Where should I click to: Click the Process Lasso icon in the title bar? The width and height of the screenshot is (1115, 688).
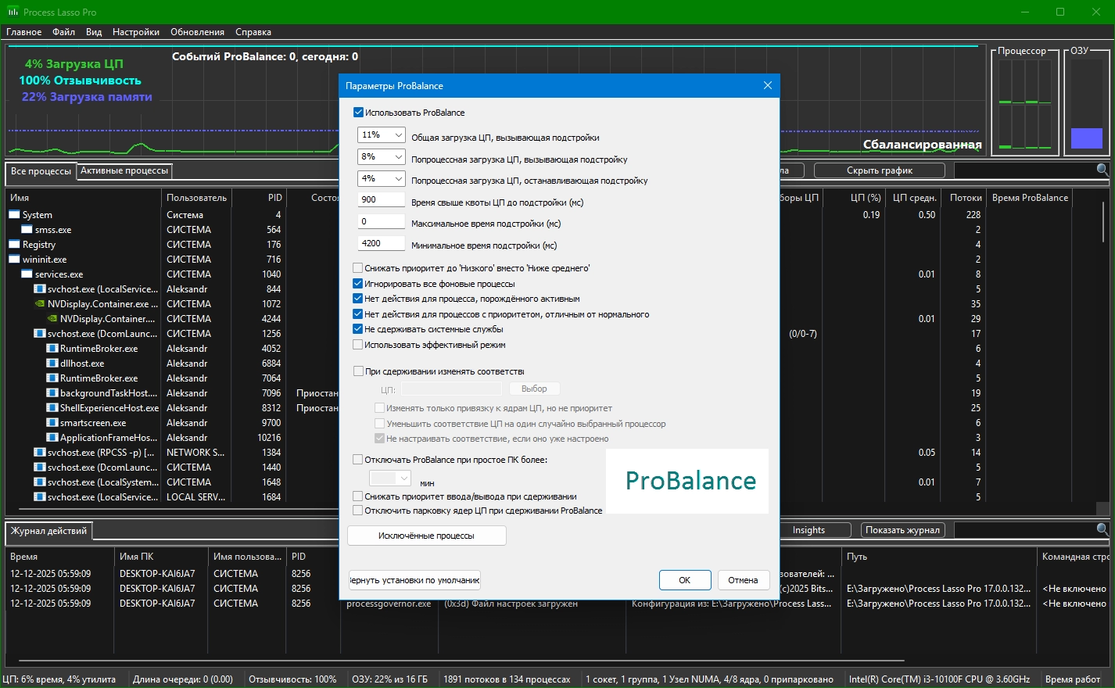pyautogui.click(x=13, y=12)
